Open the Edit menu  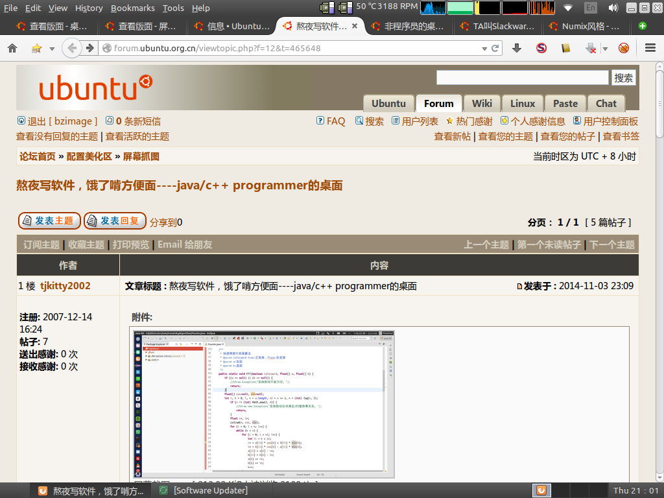coord(33,8)
